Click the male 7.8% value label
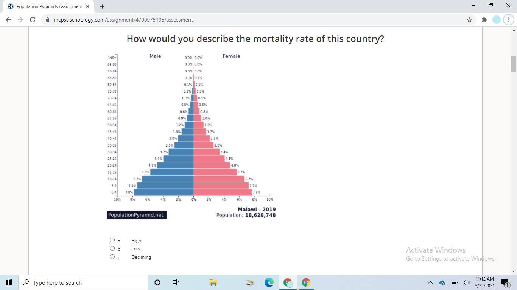Screen dimensions: 517x290 point(129,193)
